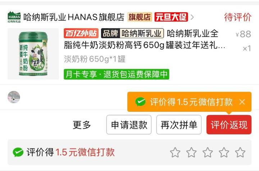Tap the 百亿补贴 badge

pos(81,33)
